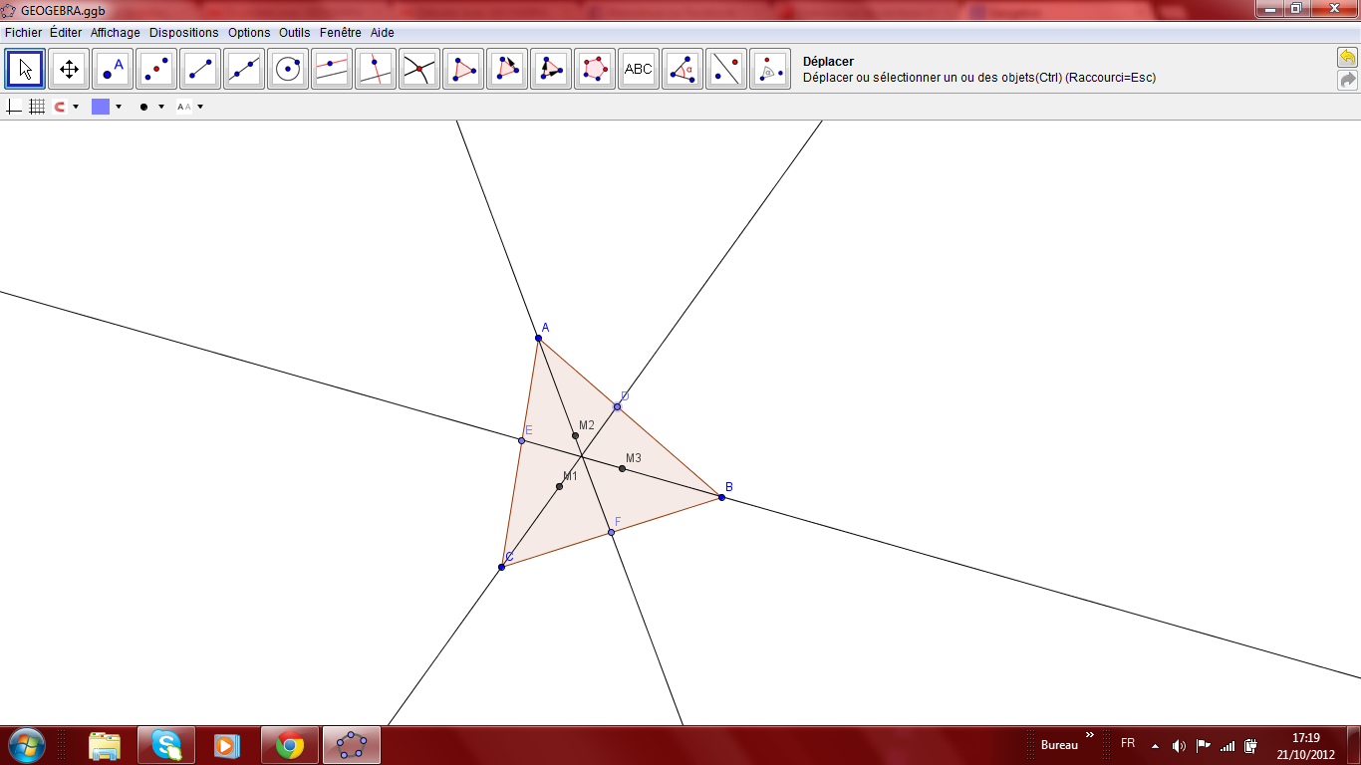Click midpoint F on side BC
Screen dimensions: 1361x765
pos(611,532)
